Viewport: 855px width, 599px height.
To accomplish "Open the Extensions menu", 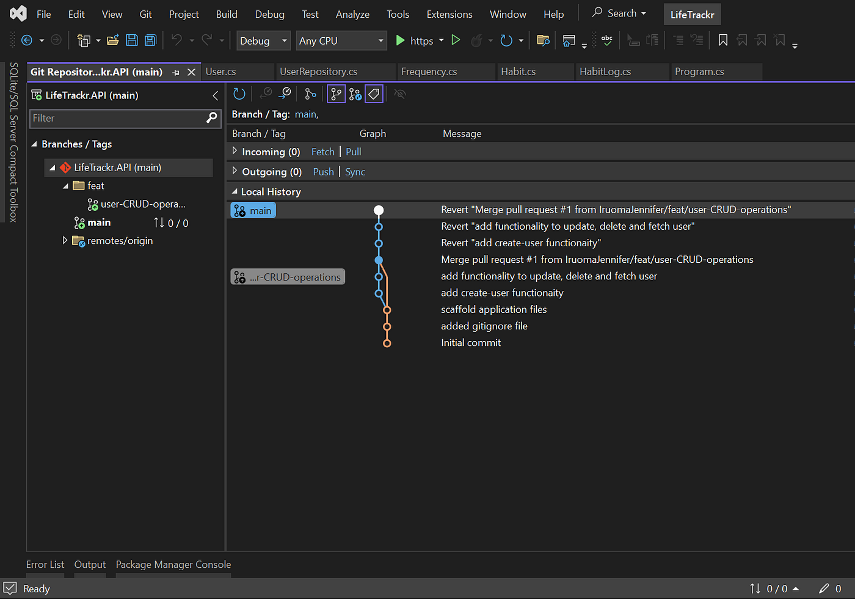I will click(x=449, y=14).
